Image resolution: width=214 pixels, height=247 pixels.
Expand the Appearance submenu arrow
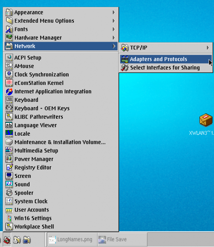[x=114, y=12]
